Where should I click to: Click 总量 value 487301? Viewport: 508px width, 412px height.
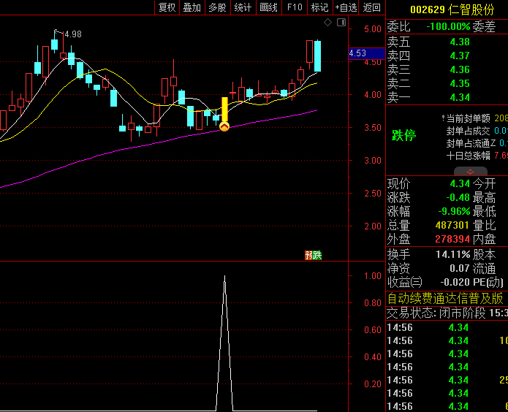click(452, 225)
